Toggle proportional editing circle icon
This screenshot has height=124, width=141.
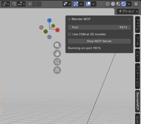click(x=30, y=4)
